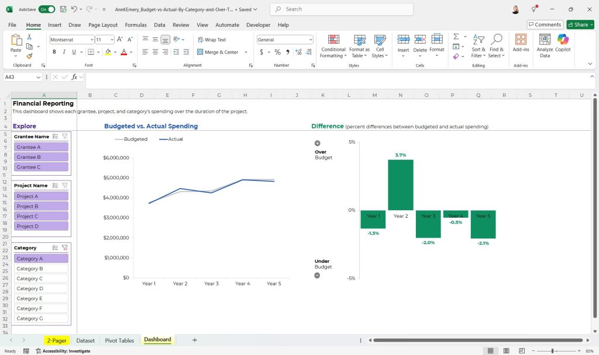This screenshot has width=599, height=355.
Task: Open the font size dropdown
Action: [x=112, y=40]
